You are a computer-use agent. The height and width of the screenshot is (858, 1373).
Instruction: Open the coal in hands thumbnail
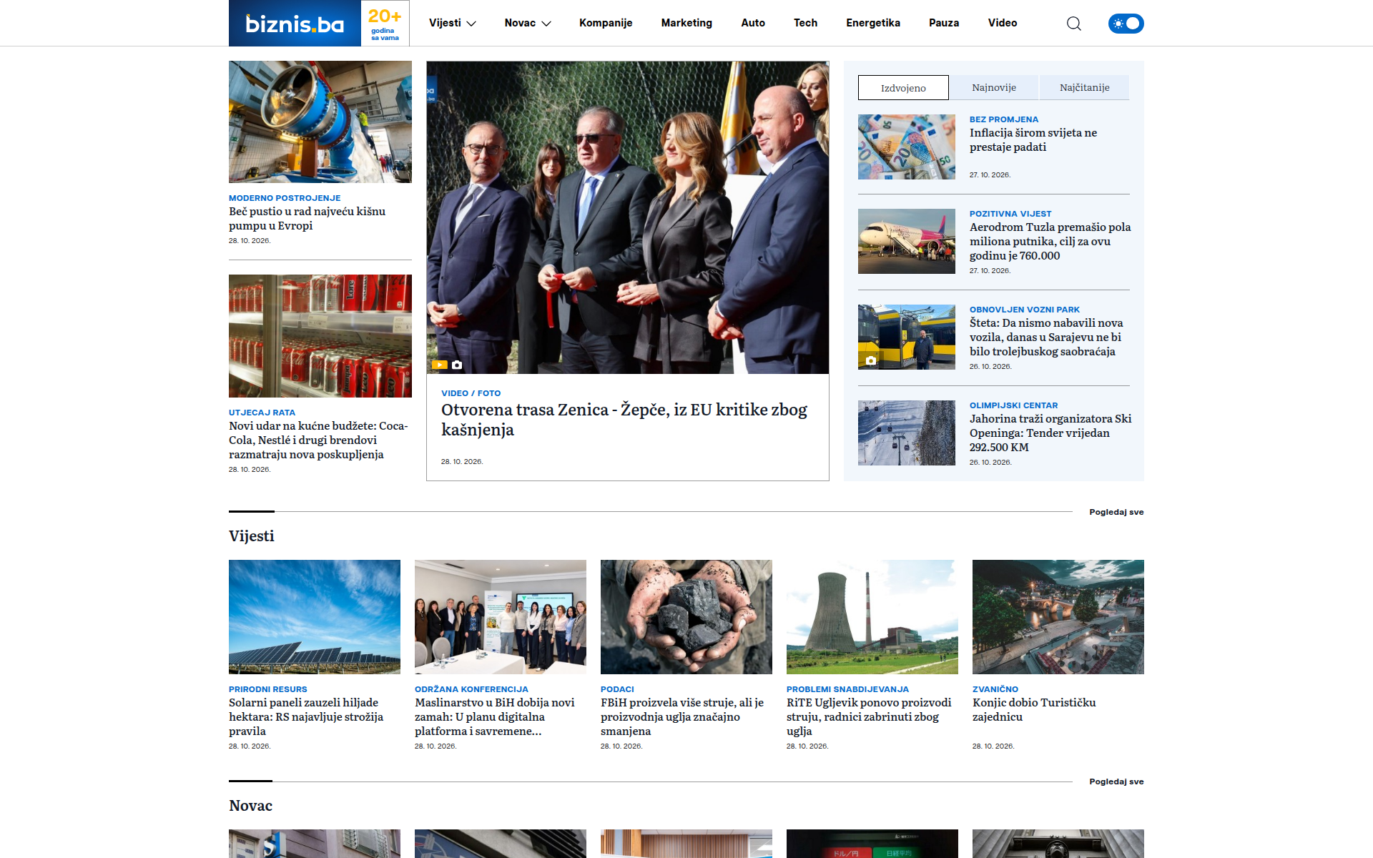686,617
